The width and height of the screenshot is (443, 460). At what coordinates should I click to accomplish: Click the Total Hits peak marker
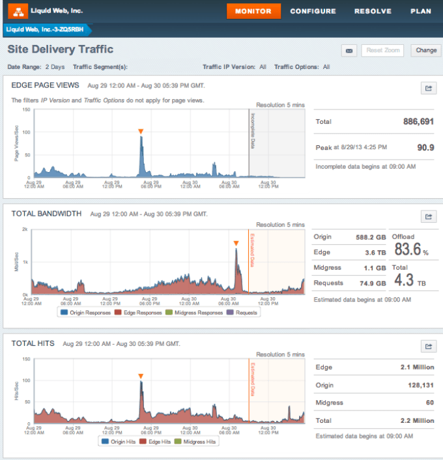pyautogui.click(x=141, y=376)
